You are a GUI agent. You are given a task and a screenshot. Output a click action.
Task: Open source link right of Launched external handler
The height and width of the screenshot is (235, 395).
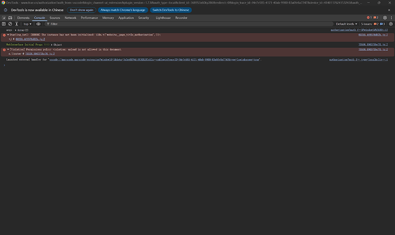click(x=358, y=59)
